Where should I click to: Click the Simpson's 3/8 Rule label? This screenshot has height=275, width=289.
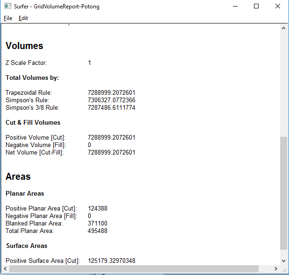click(33, 107)
